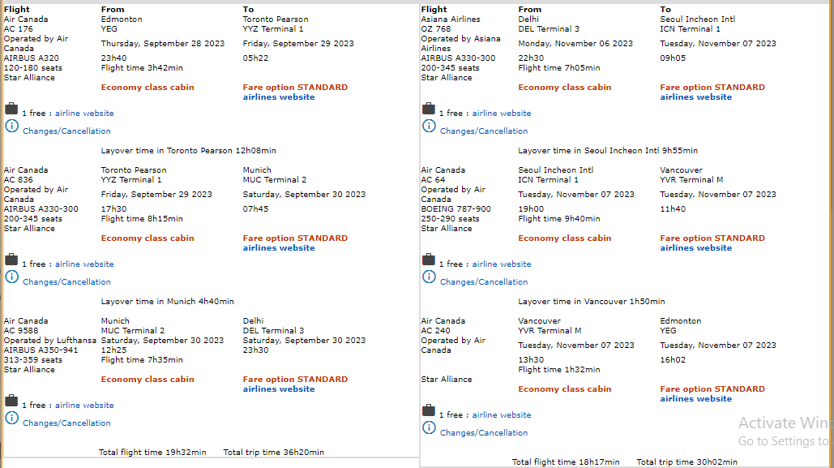Click the baggage icon for flight AC 9588
Viewport: 834px width, 468px height.
coord(11,401)
